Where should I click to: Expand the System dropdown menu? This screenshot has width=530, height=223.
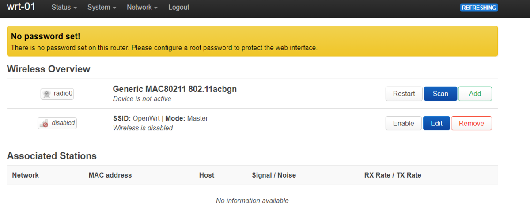[x=102, y=8]
